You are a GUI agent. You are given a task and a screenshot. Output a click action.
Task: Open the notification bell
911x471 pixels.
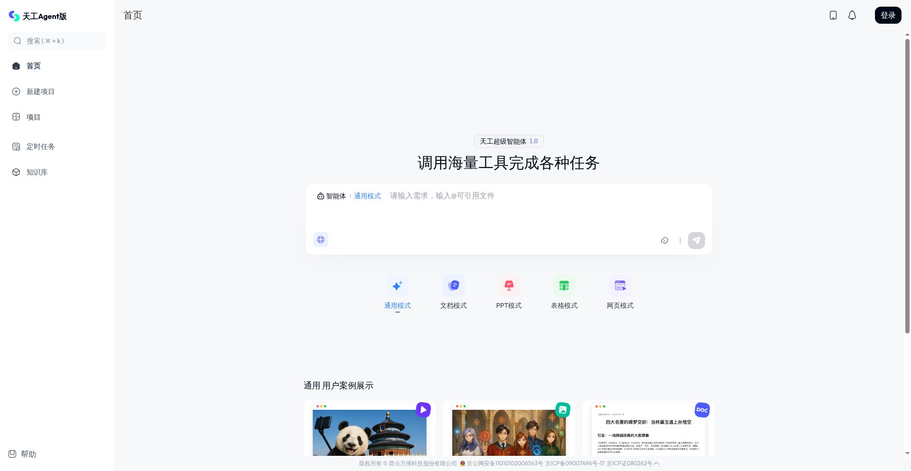pos(852,15)
